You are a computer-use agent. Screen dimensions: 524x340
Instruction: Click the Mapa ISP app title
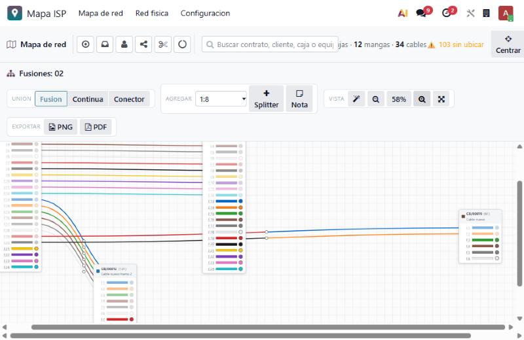click(x=47, y=14)
